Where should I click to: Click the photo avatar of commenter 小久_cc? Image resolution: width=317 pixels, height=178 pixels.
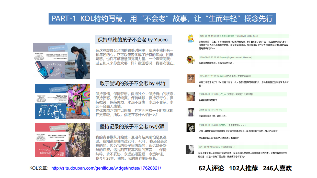[191, 96]
